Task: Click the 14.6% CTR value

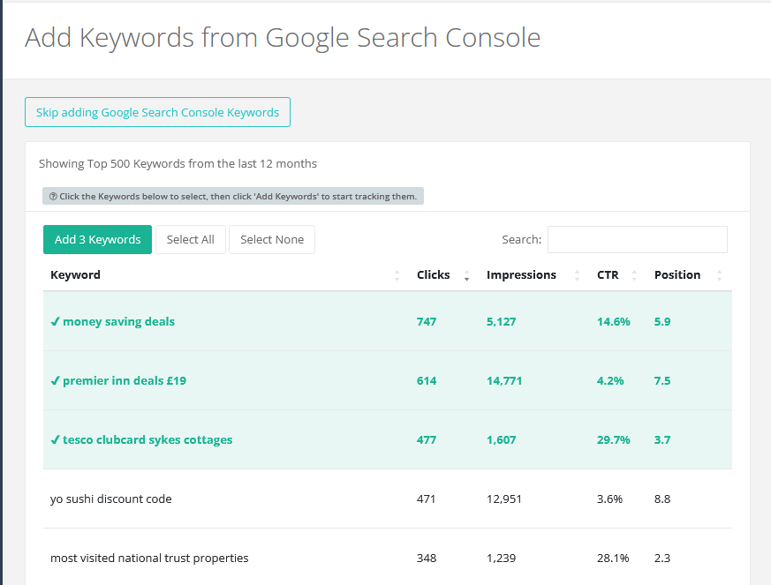Action: click(613, 322)
